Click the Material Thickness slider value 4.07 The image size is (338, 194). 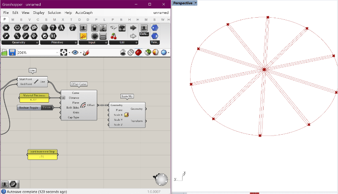34,100
